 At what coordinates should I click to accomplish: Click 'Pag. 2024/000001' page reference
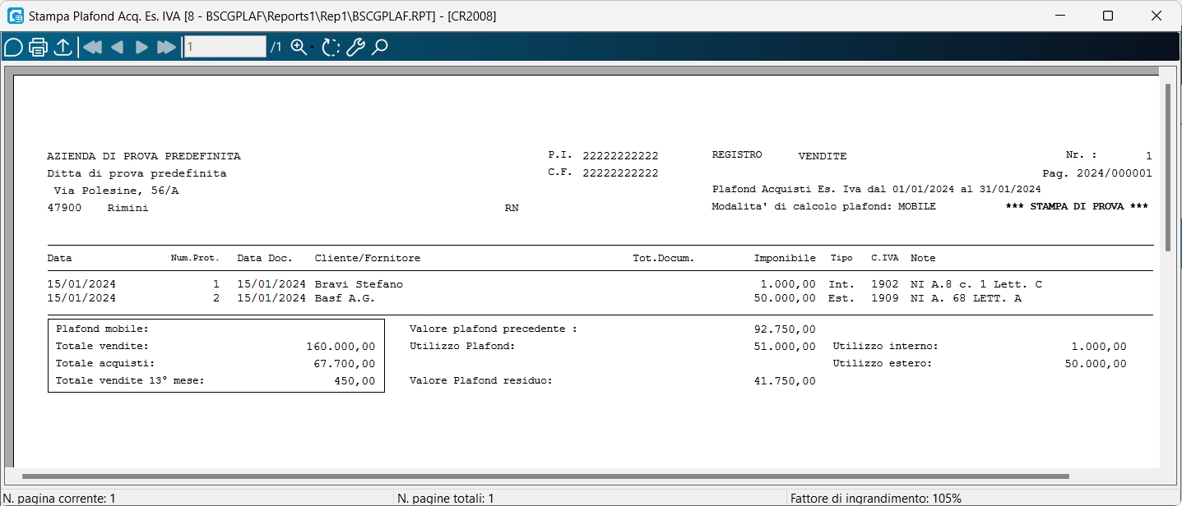click(1097, 173)
